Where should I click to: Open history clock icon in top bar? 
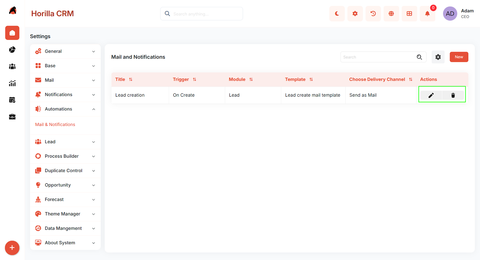373,13
